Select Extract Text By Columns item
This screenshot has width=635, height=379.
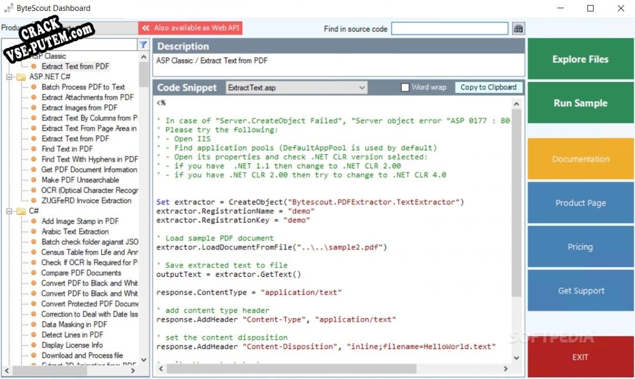click(89, 118)
